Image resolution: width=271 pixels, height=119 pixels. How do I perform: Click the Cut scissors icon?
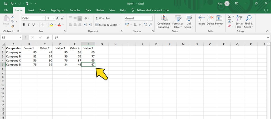[x=12, y=17]
